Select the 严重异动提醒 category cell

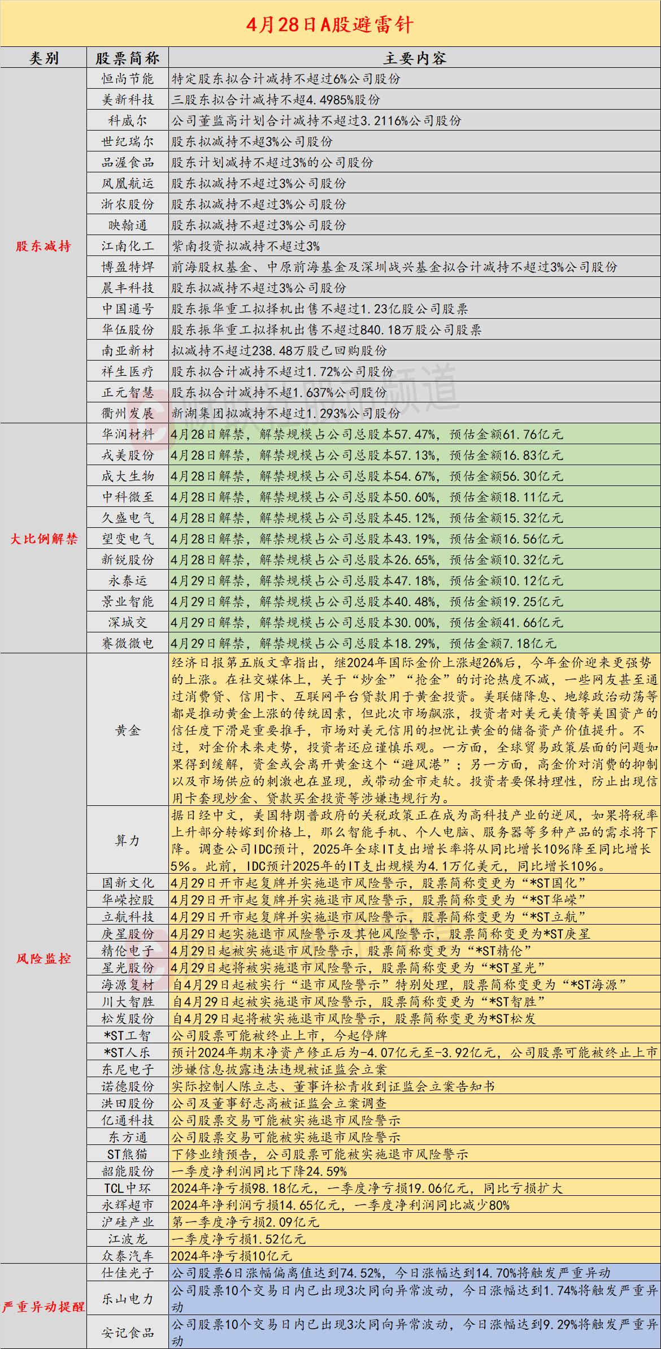[44, 1307]
